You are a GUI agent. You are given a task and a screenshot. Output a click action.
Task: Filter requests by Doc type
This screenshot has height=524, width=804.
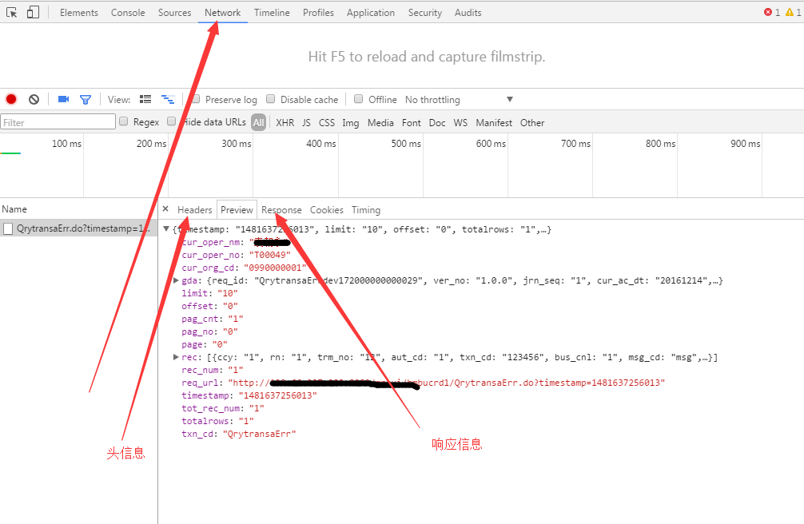(x=437, y=122)
